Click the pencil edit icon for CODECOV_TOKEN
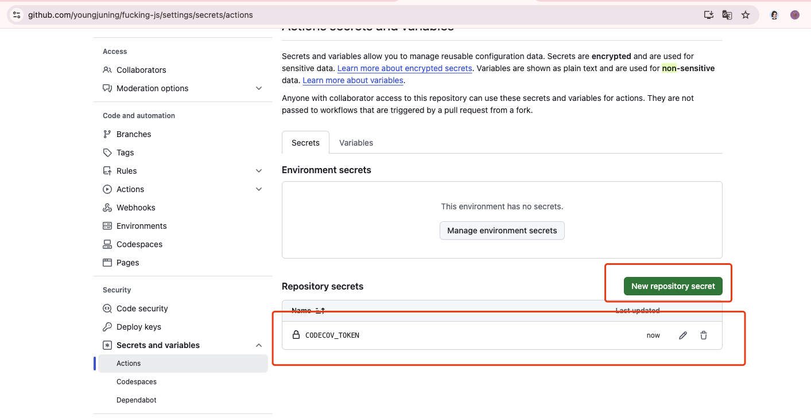811x418 pixels. [683, 335]
